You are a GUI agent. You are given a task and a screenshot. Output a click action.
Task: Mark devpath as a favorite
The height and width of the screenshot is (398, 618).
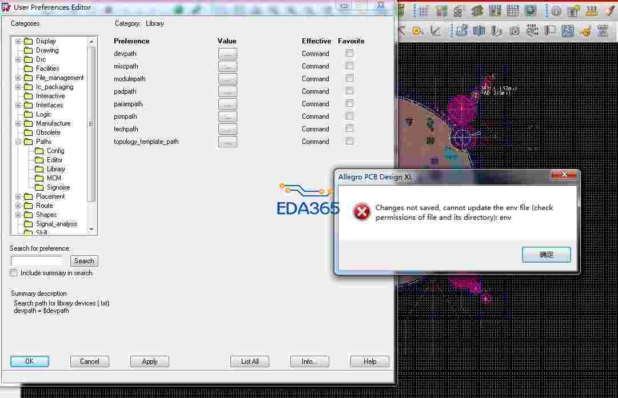pos(350,53)
